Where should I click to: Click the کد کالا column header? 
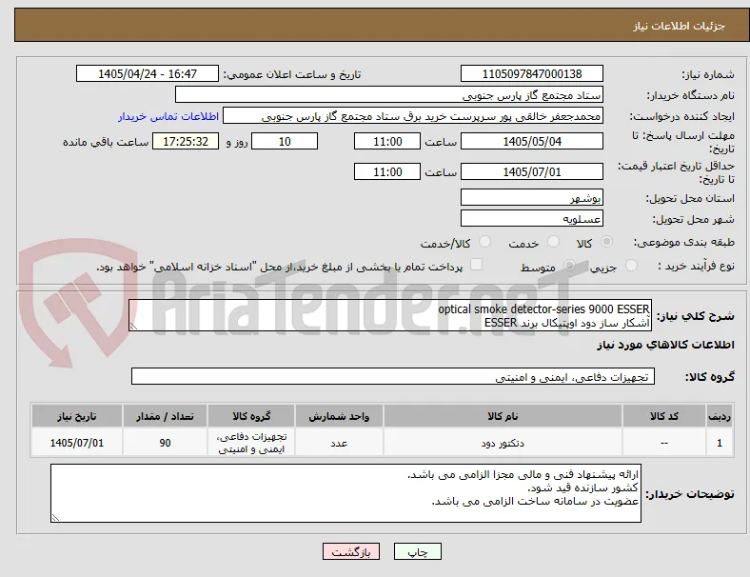pos(664,416)
